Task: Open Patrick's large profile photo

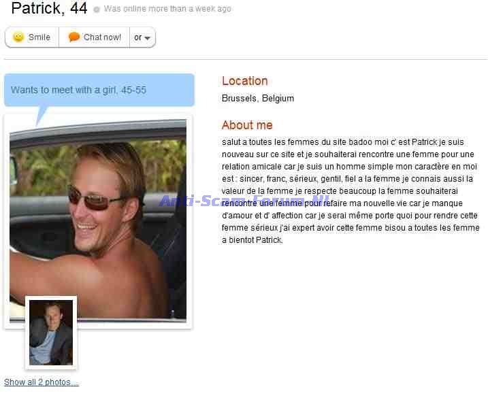Action: point(98,220)
